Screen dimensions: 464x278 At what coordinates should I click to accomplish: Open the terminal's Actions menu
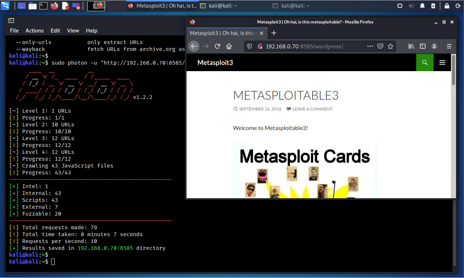tap(34, 31)
